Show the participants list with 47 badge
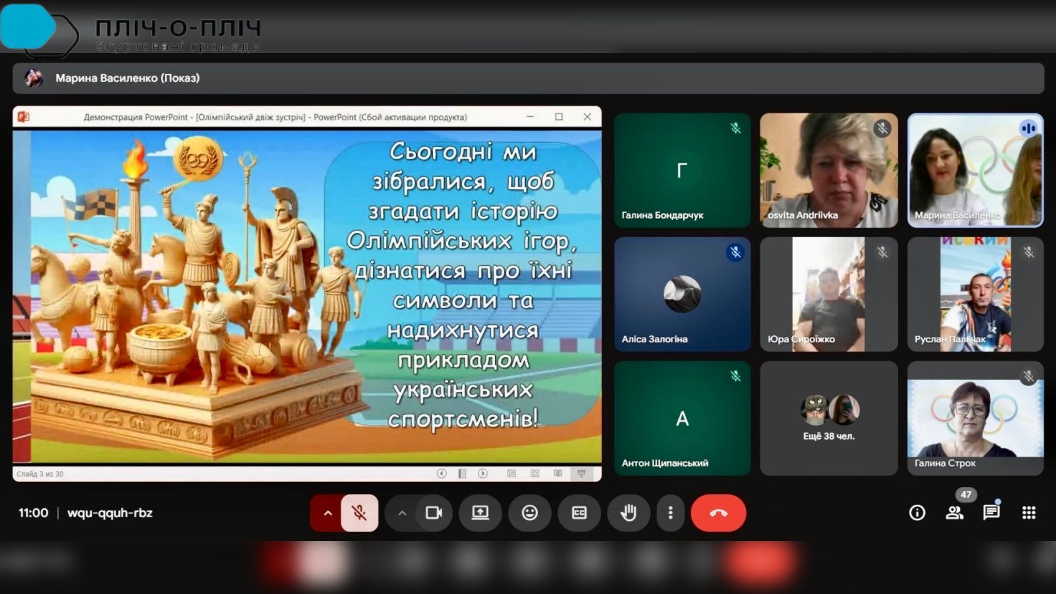 [954, 513]
